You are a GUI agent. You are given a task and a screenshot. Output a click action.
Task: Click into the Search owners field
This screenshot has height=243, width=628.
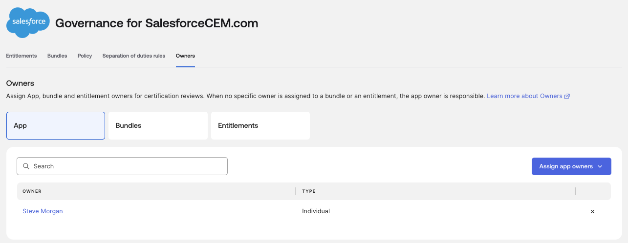click(x=127, y=166)
